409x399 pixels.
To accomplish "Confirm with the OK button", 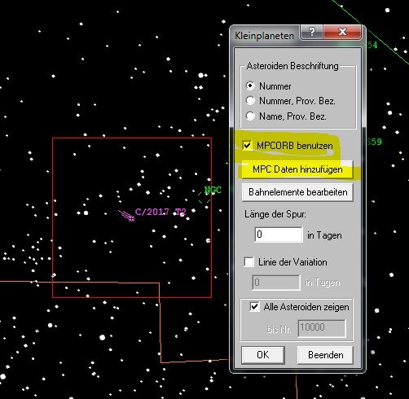I will [x=263, y=355].
